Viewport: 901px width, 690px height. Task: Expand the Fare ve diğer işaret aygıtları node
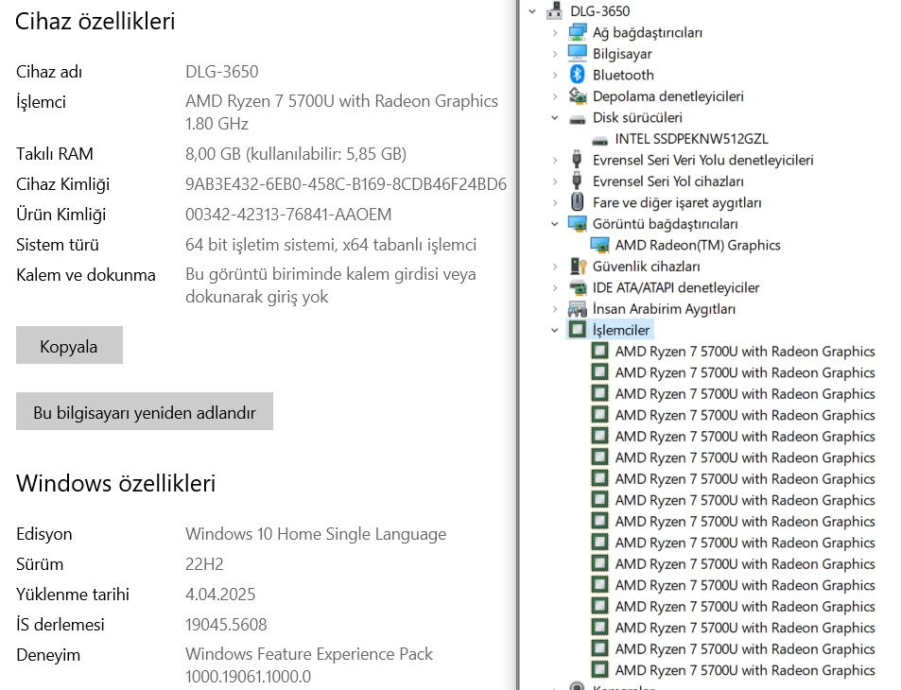click(x=555, y=202)
